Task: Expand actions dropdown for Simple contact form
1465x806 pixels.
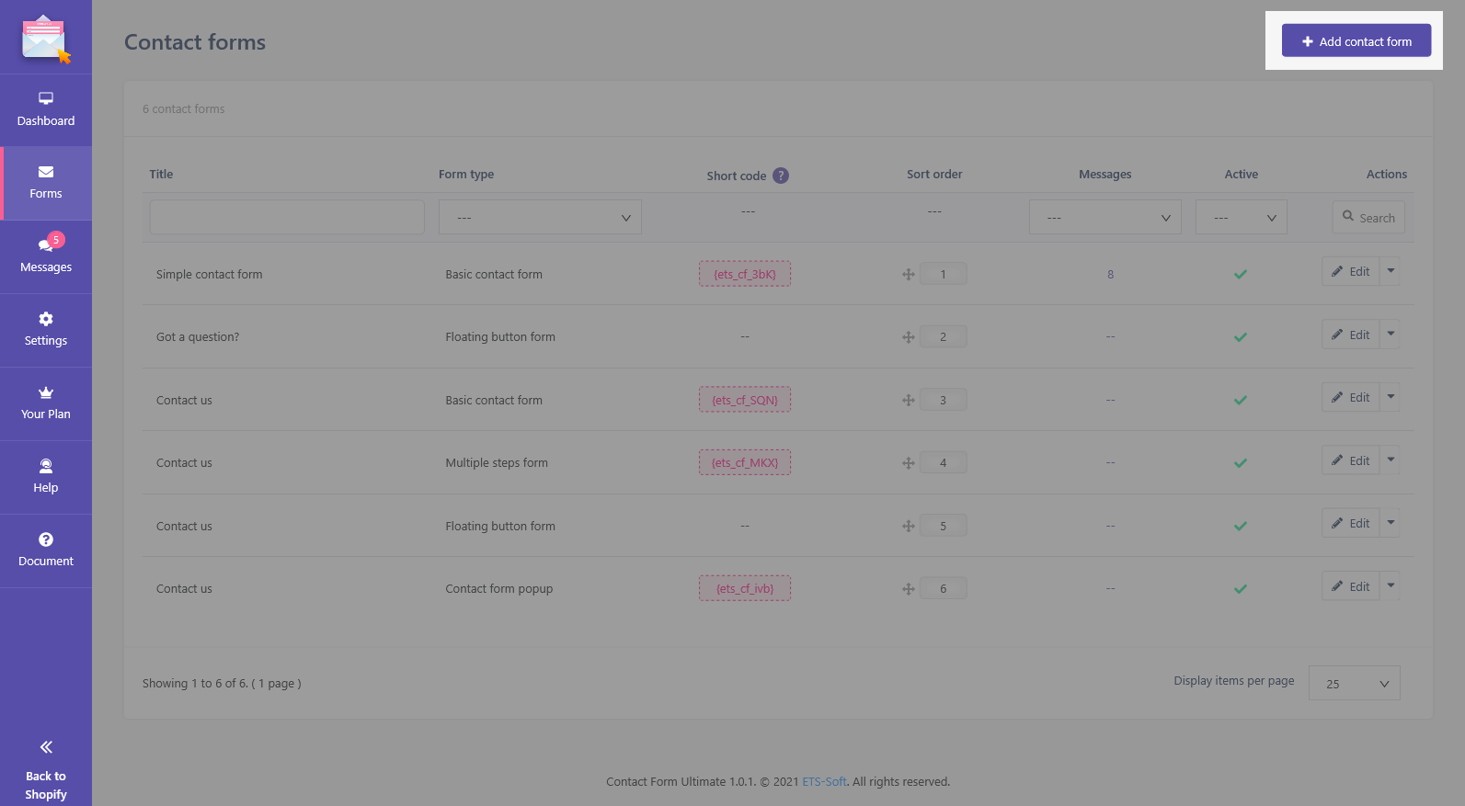Action: (1391, 271)
